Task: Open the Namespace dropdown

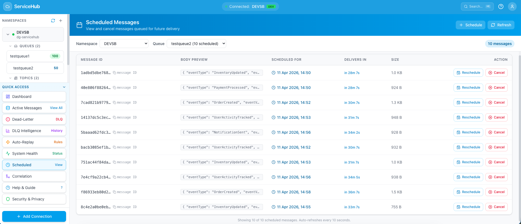Action: (x=124, y=44)
